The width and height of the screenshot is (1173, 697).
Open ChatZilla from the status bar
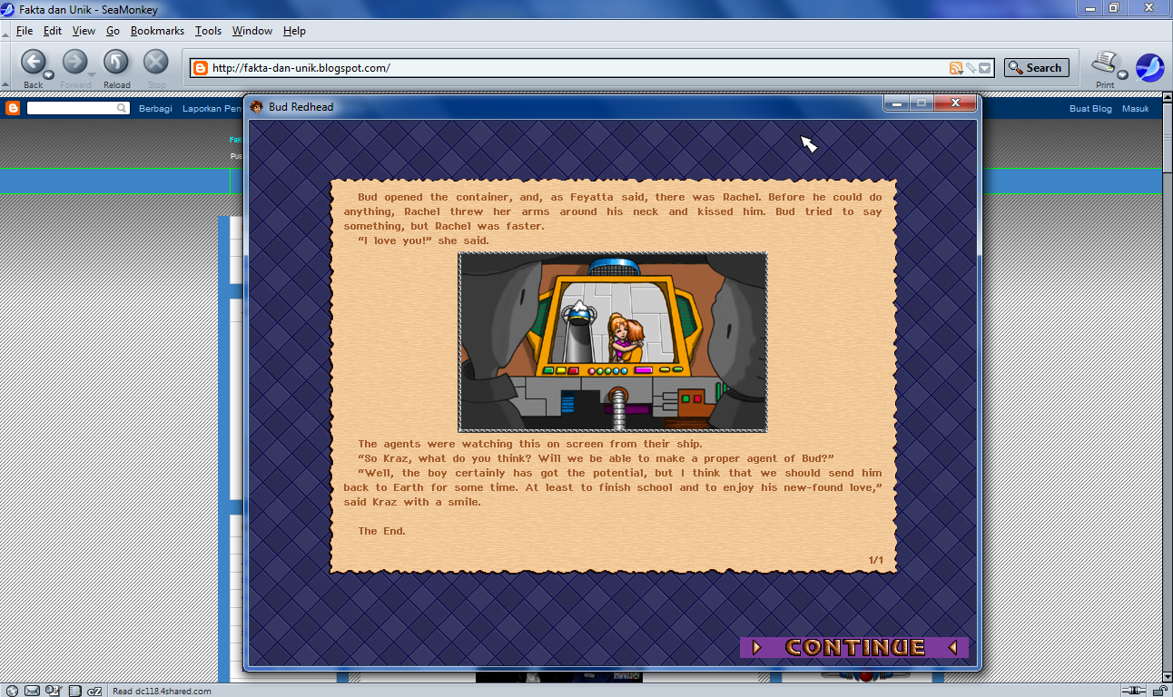point(94,691)
